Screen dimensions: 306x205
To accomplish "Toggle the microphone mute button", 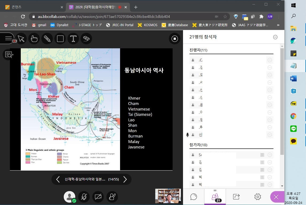I will click(x=84, y=197).
